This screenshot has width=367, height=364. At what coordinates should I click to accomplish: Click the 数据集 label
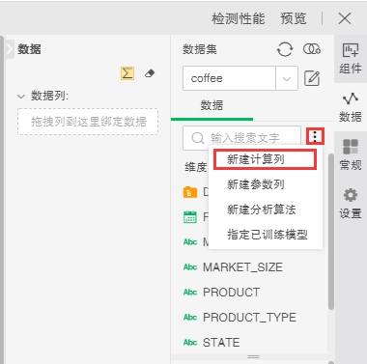200,49
